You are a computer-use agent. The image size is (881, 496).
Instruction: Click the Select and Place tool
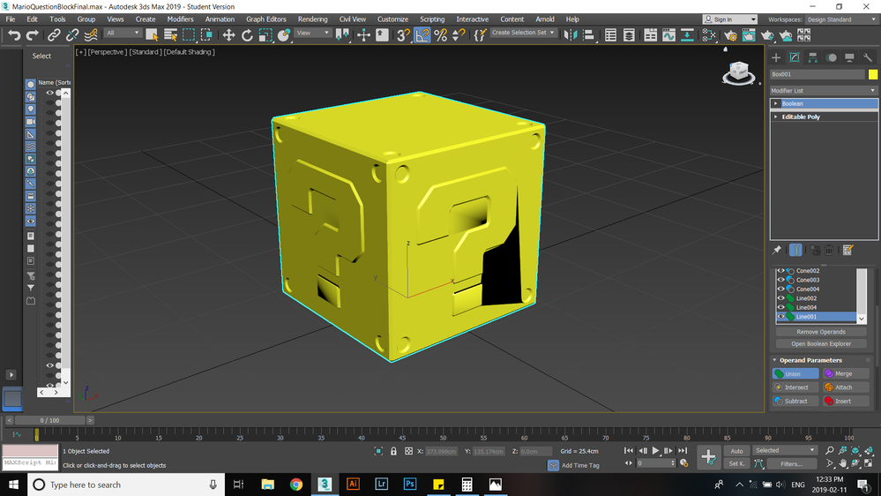pyautogui.click(x=284, y=35)
